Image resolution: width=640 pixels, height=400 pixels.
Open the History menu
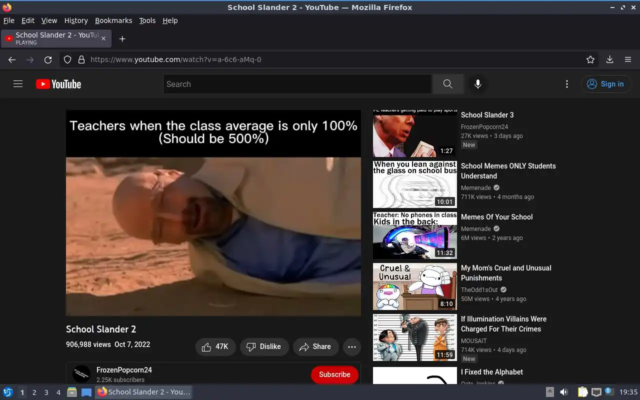(76, 20)
